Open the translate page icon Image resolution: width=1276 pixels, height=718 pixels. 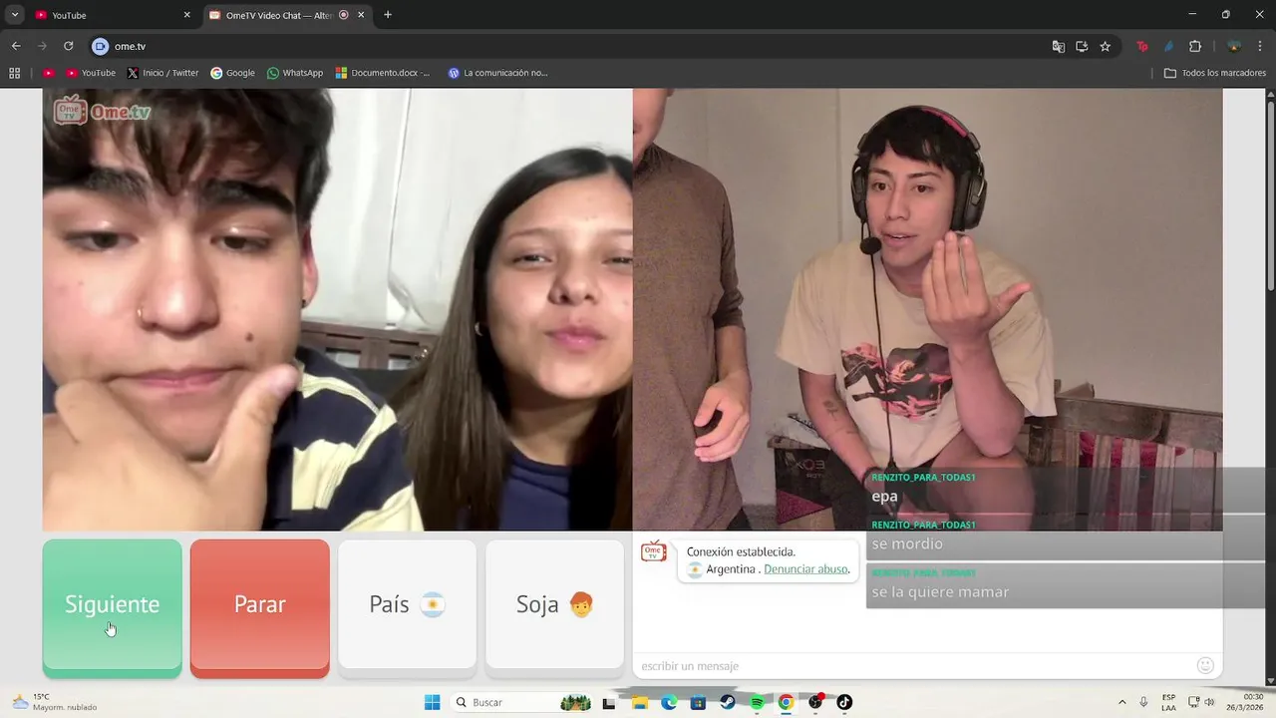click(x=1059, y=46)
